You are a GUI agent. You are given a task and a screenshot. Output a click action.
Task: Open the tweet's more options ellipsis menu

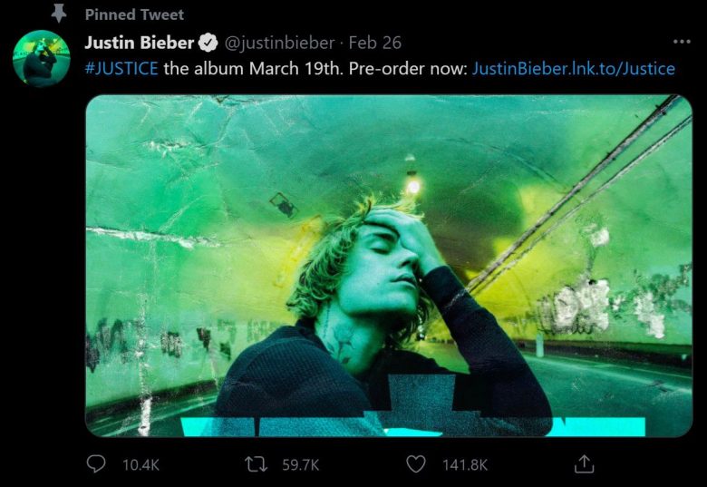[x=682, y=43]
